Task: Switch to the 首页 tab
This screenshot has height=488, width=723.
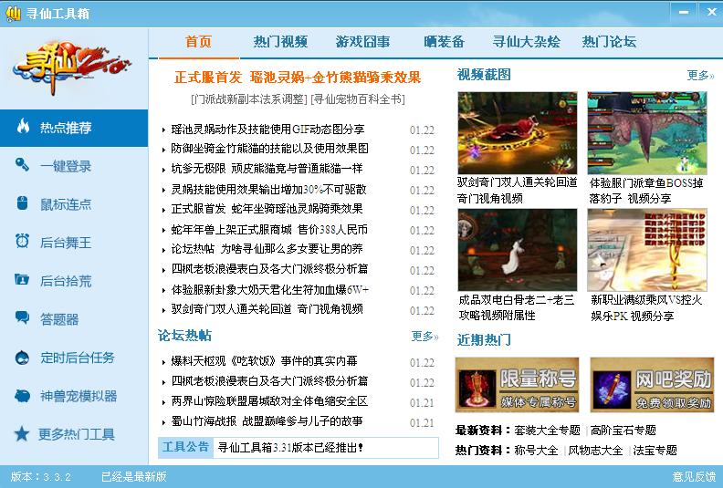Action: pyautogui.click(x=198, y=42)
